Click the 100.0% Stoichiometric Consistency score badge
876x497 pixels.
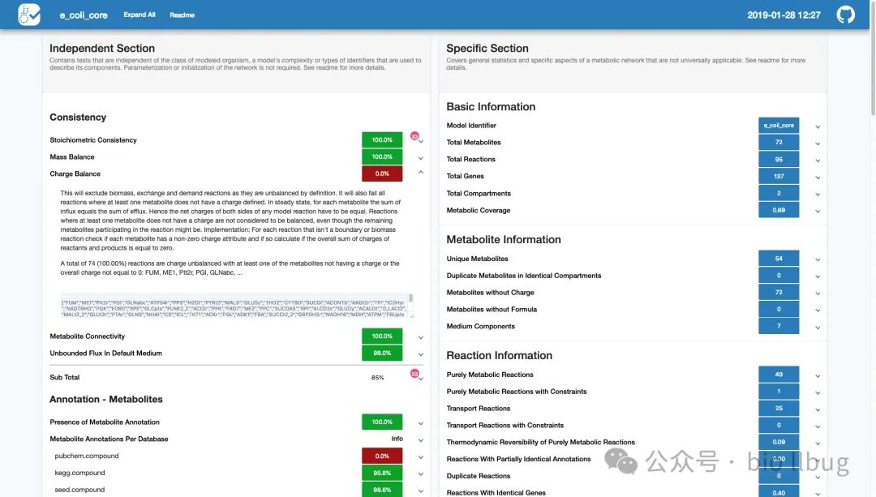pyautogui.click(x=382, y=139)
